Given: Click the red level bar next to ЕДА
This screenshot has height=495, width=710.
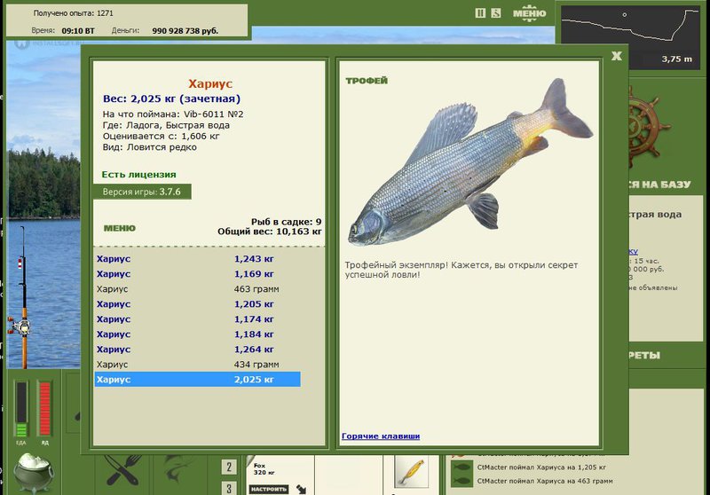Looking at the screenshot, I should [x=44, y=409].
